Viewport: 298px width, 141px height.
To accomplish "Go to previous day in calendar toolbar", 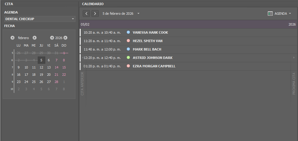I will (86, 14).
